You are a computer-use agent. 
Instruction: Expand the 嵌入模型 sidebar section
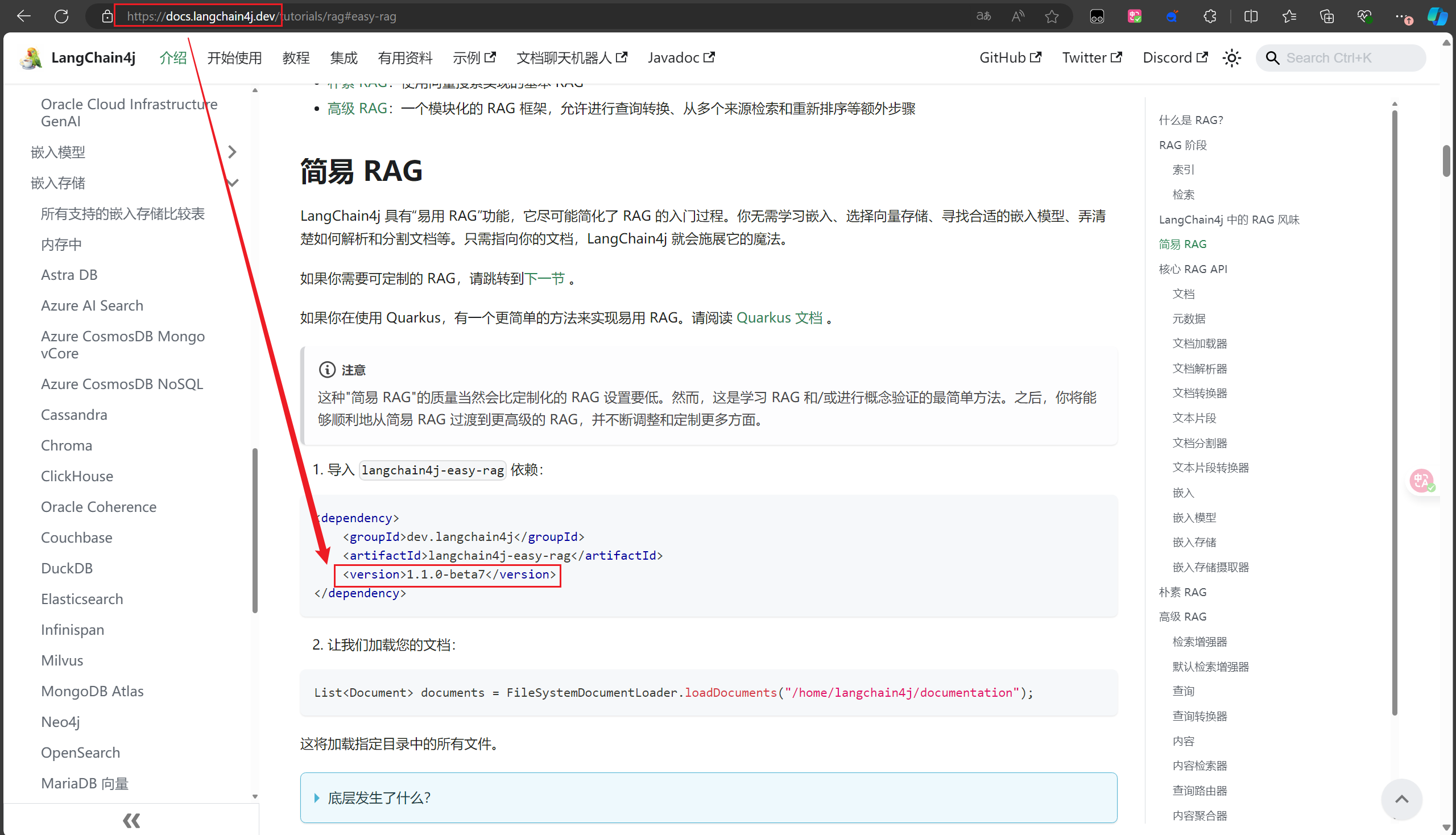pyautogui.click(x=232, y=151)
